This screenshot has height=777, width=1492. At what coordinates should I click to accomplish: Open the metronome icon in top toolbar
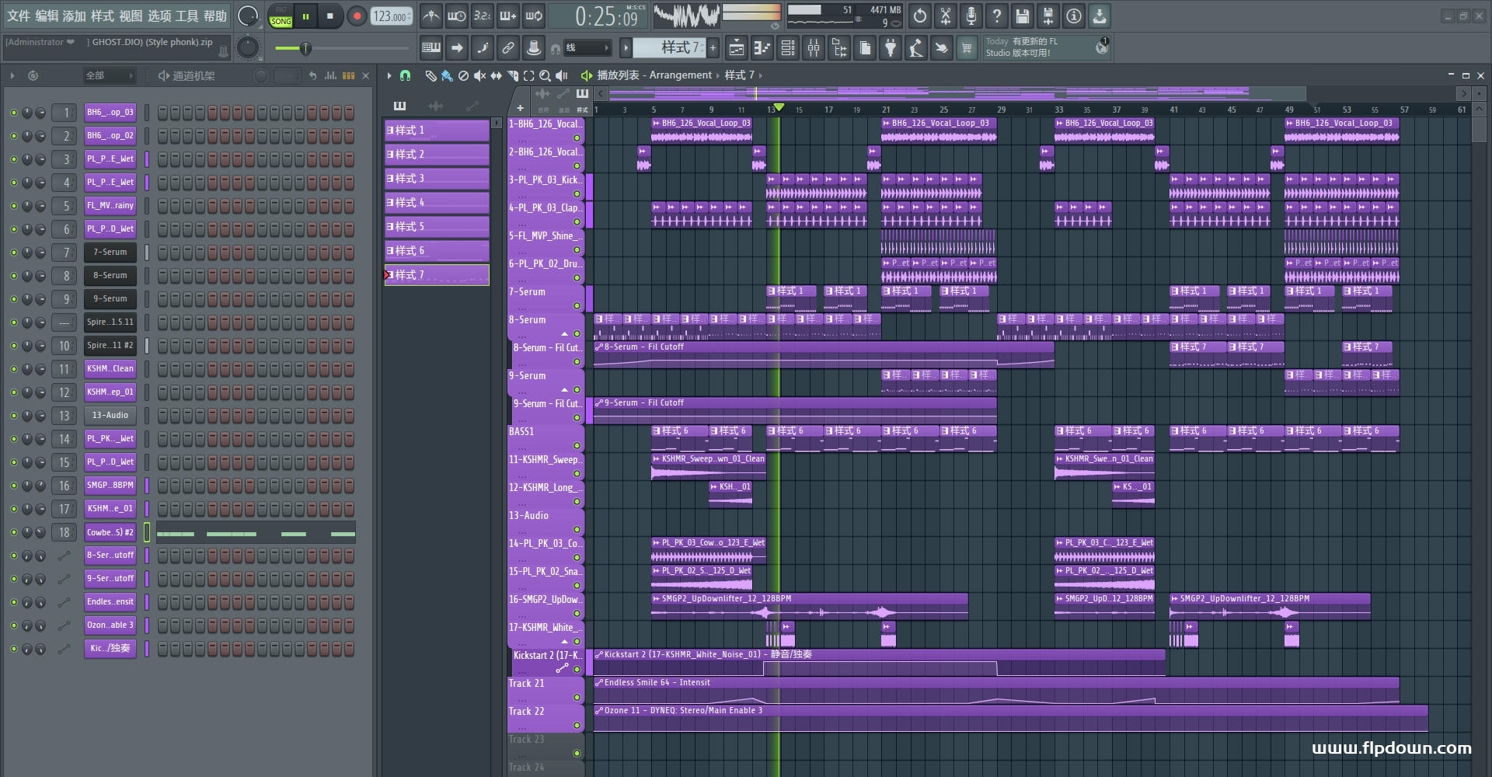click(x=431, y=16)
